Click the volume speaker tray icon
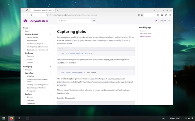Image resolution: width=195 pixels, height=121 pixels. point(189,118)
